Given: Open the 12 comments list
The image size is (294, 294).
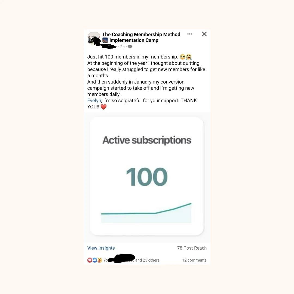Looking at the screenshot, I should click(194, 260).
